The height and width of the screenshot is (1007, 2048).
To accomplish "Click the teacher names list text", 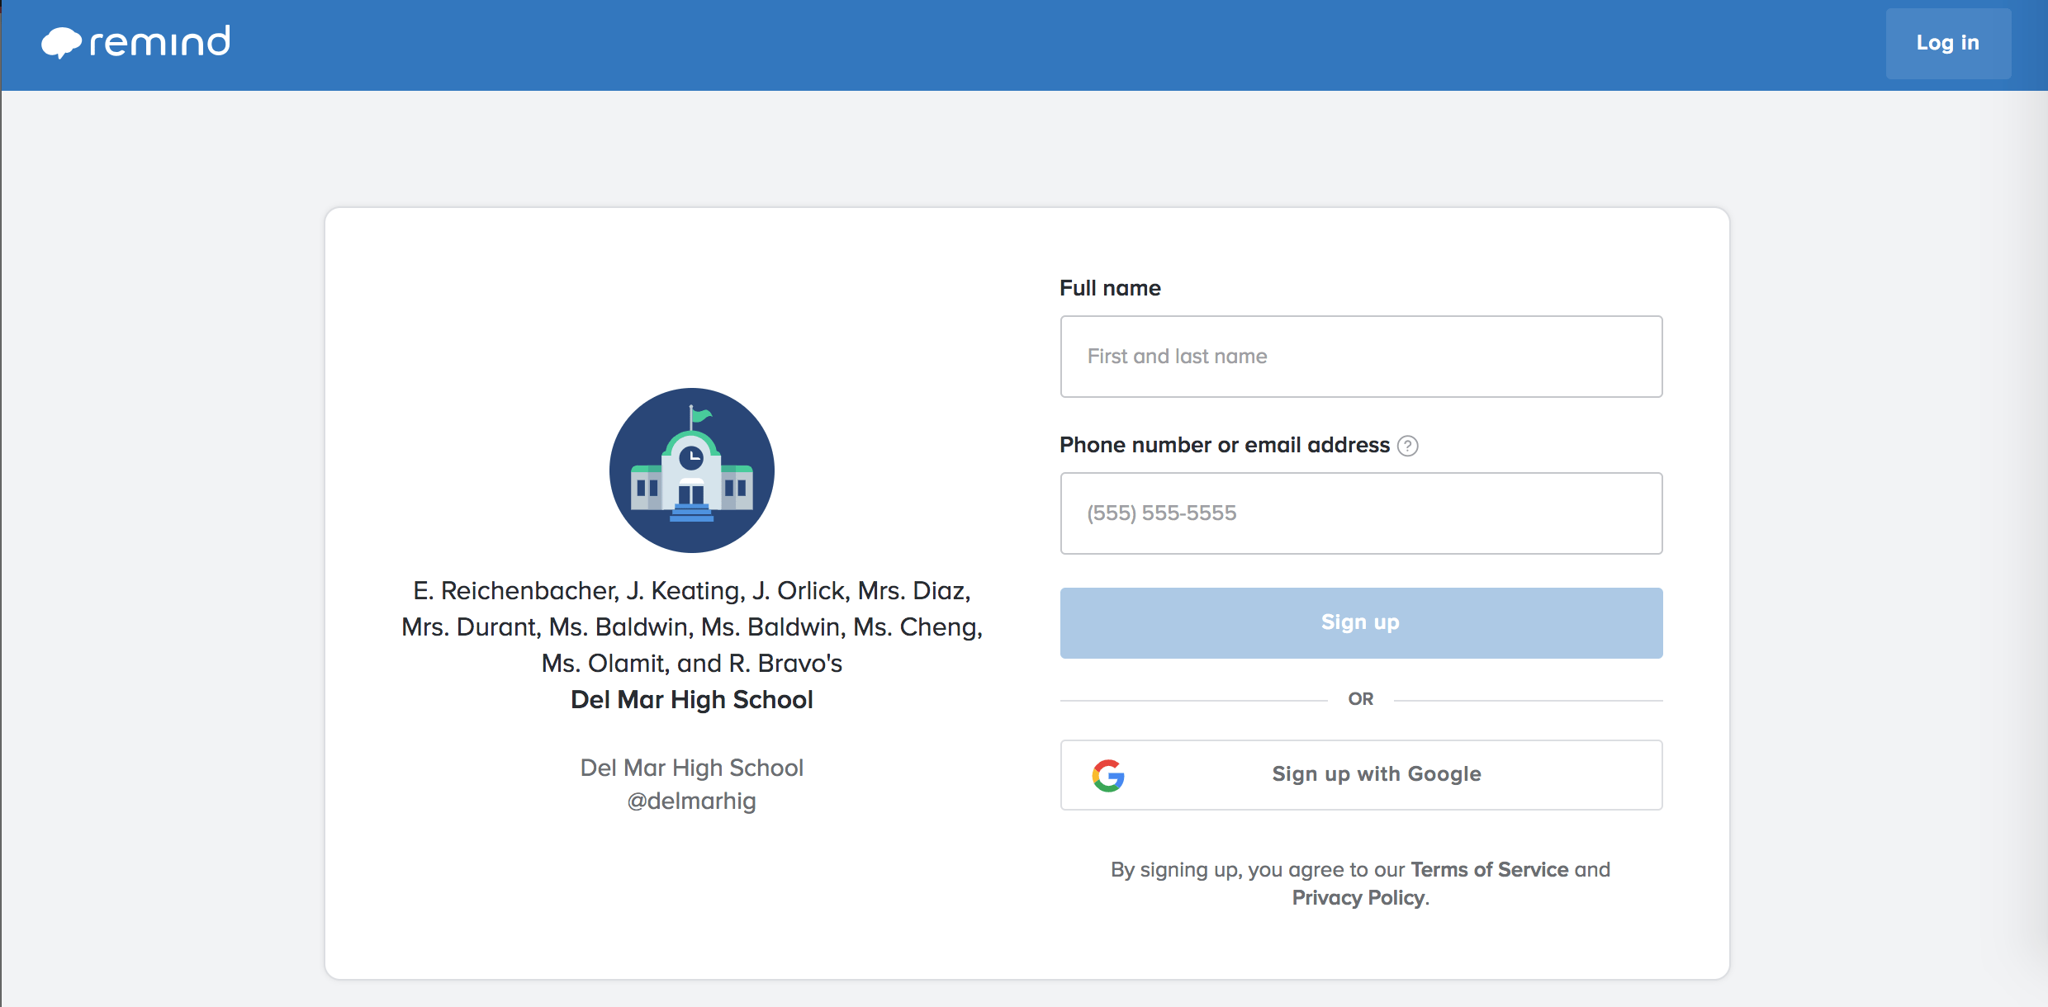I will pyautogui.click(x=691, y=626).
